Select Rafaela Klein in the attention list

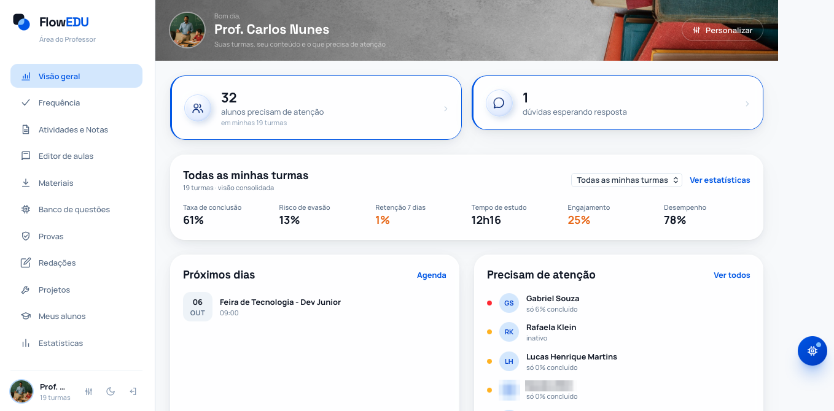tap(618, 332)
